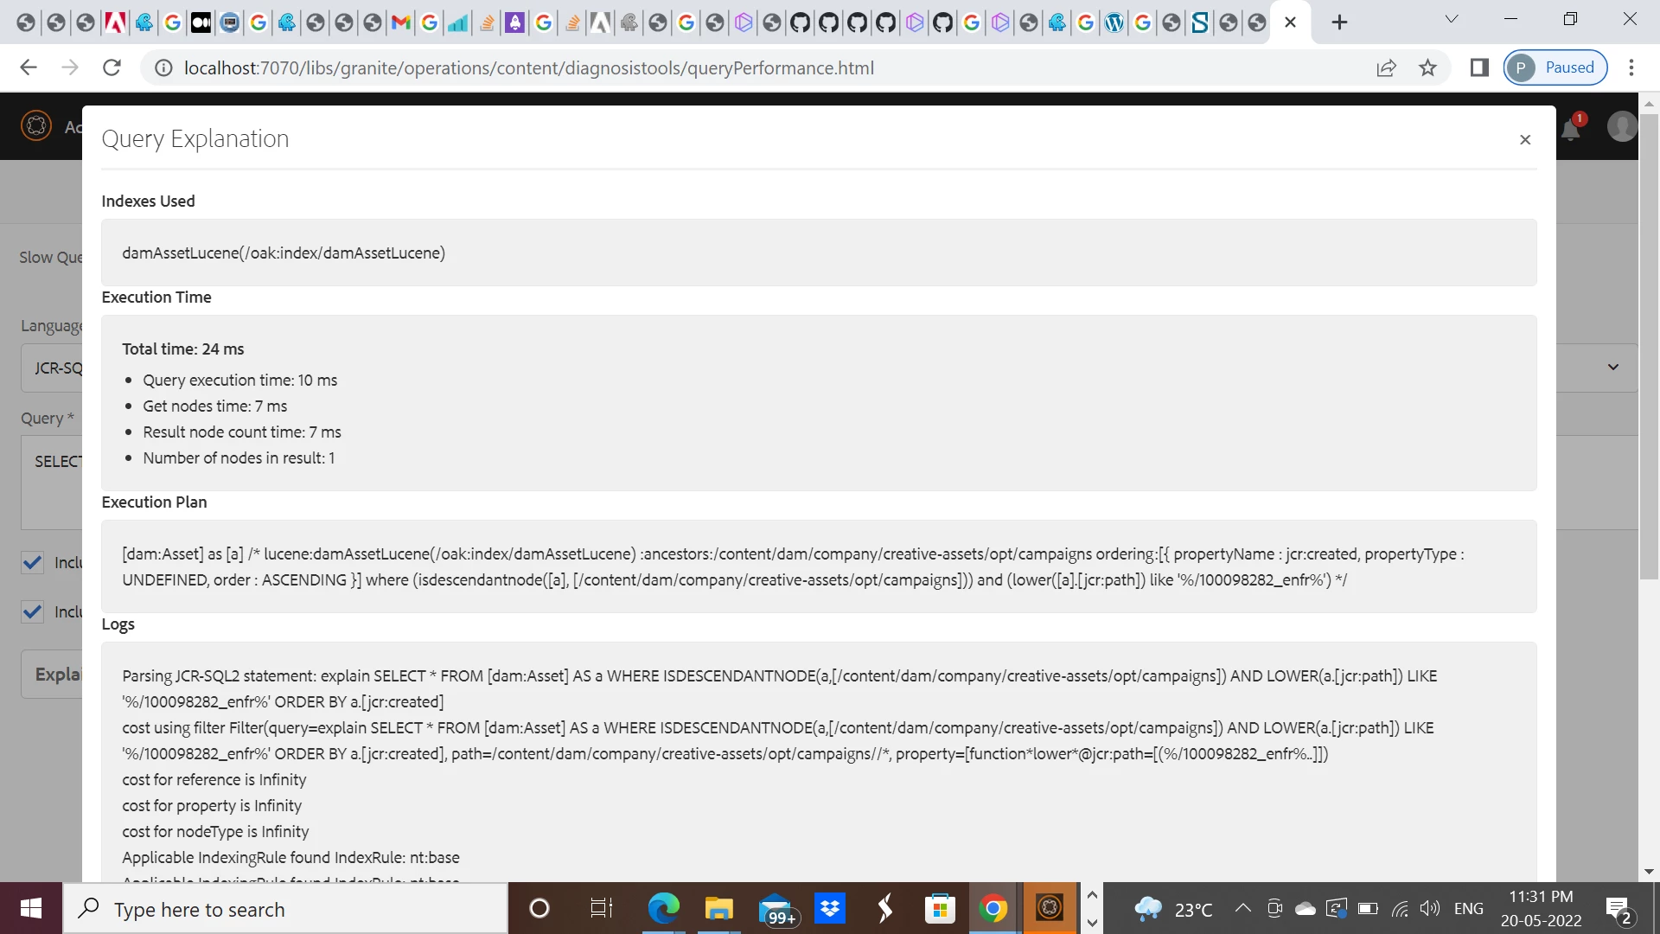Open a new browser tab
Image resolution: width=1660 pixels, height=934 pixels.
click(x=1339, y=22)
